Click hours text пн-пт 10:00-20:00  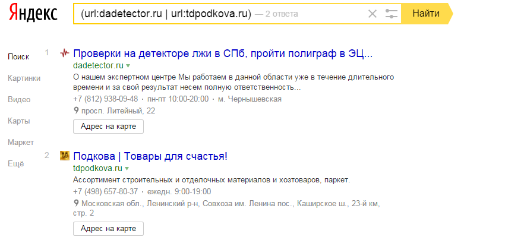[178, 99]
